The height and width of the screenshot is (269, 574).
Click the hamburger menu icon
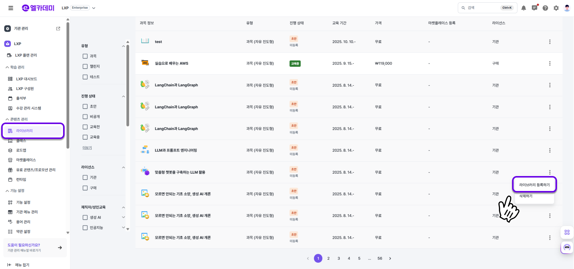(x=11, y=8)
